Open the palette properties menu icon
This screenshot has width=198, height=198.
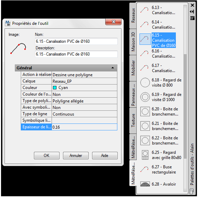click(x=192, y=18)
